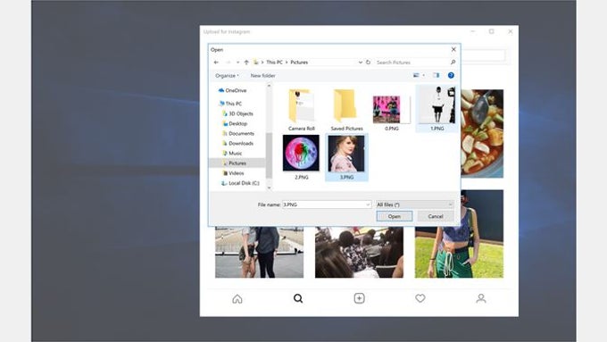Open Instagram profile tab

pyautogui.click(x=481, y=298)
